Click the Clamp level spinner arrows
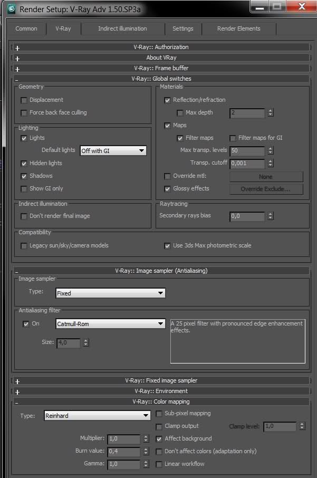This screenshot has width=317, height=478. point(302,426)
